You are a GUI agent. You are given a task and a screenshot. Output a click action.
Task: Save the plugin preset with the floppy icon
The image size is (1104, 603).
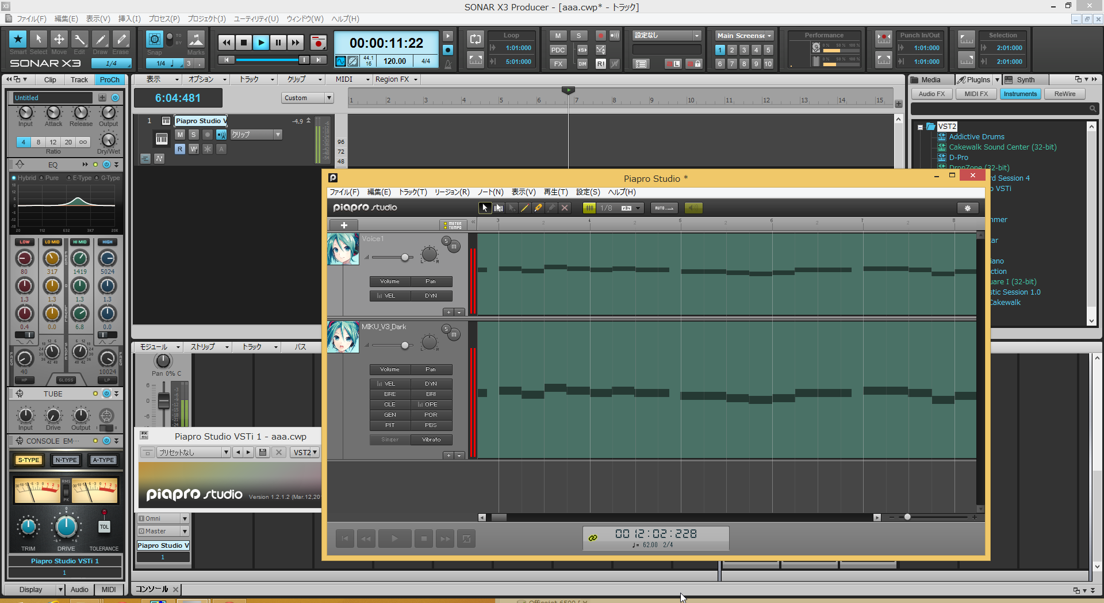coord(263,452)
